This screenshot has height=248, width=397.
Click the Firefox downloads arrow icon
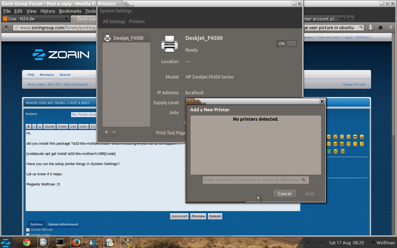[x=371, y=28]
